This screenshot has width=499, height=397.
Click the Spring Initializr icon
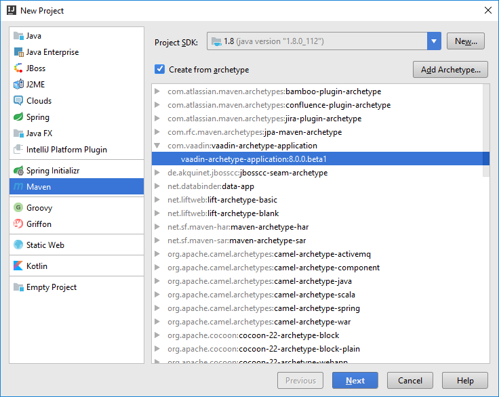pos(18,171)
